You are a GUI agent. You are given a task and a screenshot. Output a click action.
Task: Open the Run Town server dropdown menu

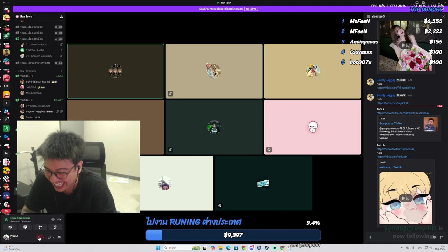click(28, 16)
